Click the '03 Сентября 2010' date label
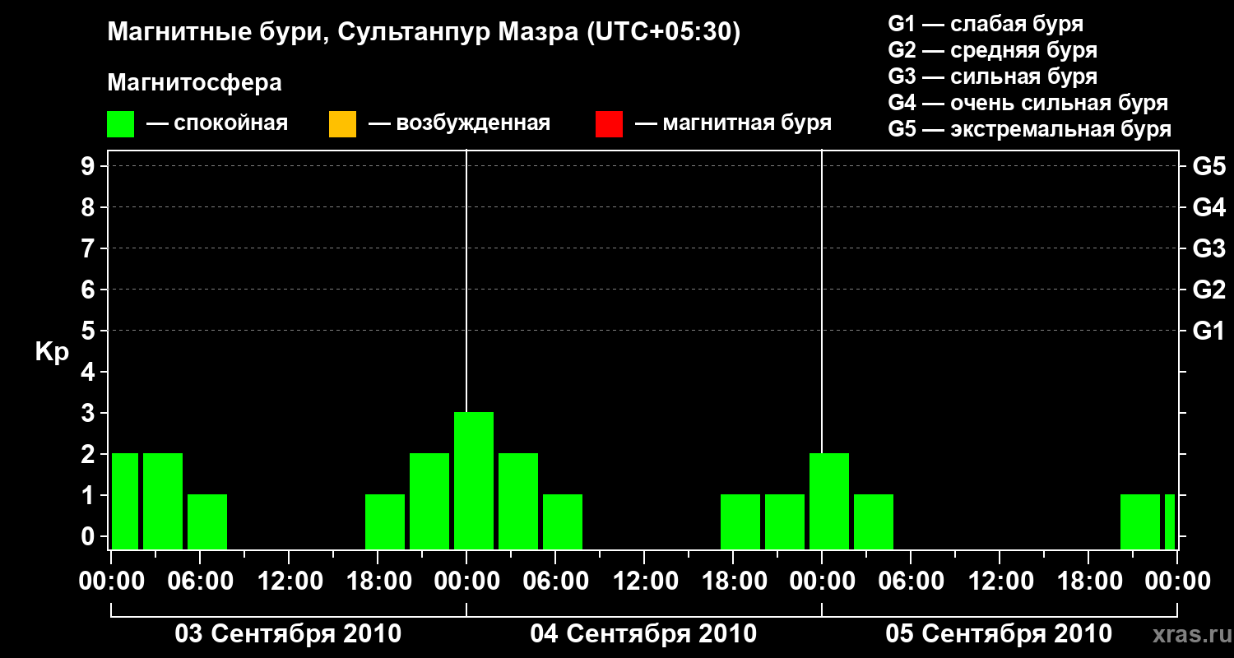 point(288,634)
